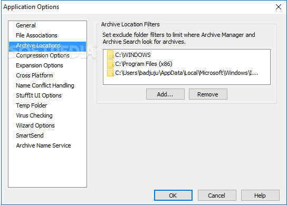Click the folder icon beside C:\WINDOWS

click(110, 54)
